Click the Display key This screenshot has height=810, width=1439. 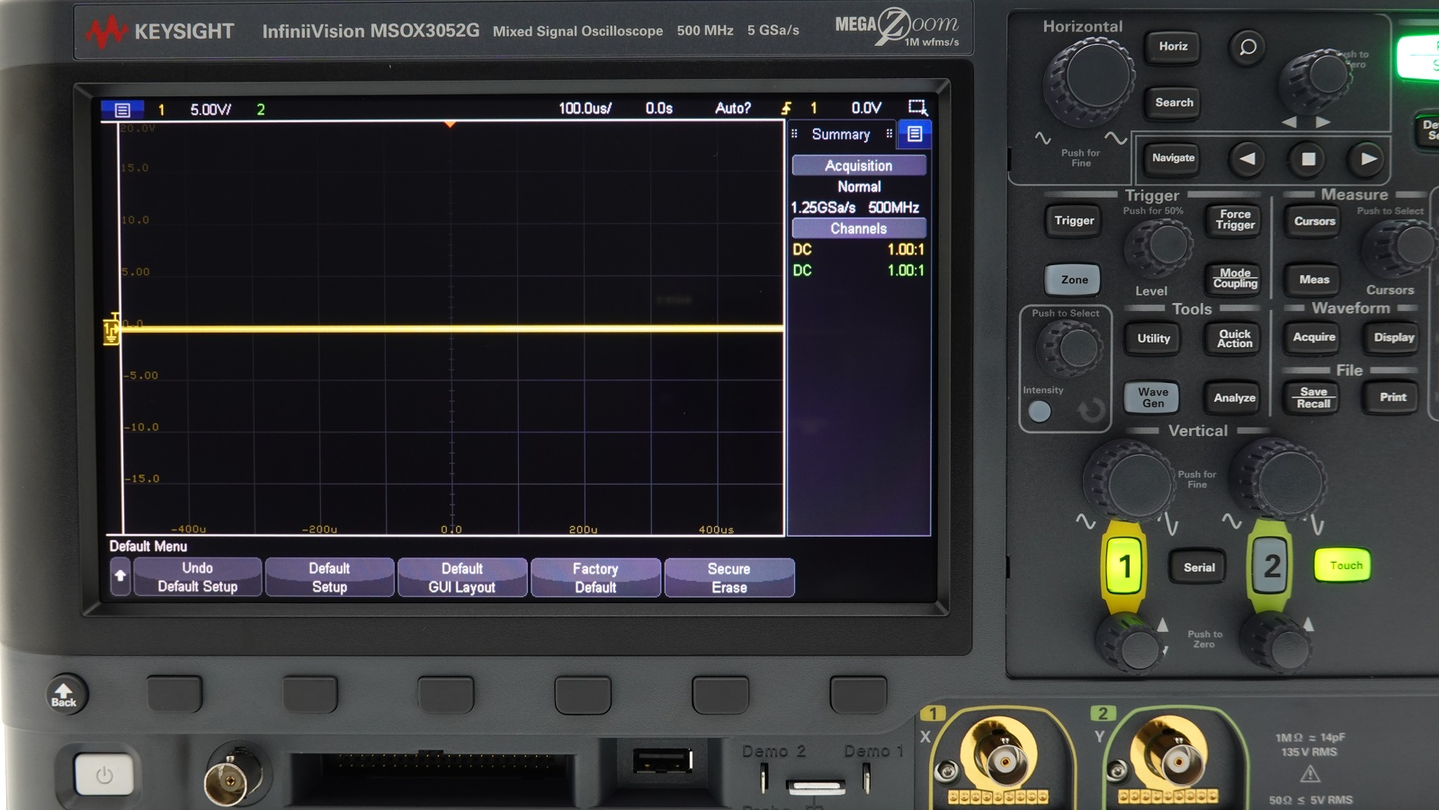point(1394,338)
